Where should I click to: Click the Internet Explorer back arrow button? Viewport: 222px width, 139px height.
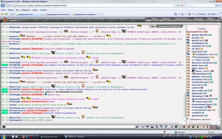pyautogui.click(x=3, y=6)
